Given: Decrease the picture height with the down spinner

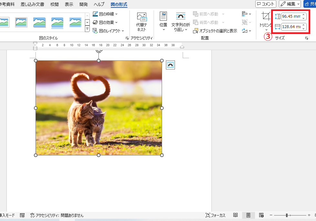Looking at the screenshot, I should 303,18.
